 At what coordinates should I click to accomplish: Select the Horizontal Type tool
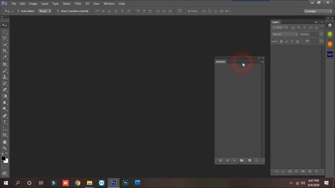pyautogui.click(x=5, y=122)
